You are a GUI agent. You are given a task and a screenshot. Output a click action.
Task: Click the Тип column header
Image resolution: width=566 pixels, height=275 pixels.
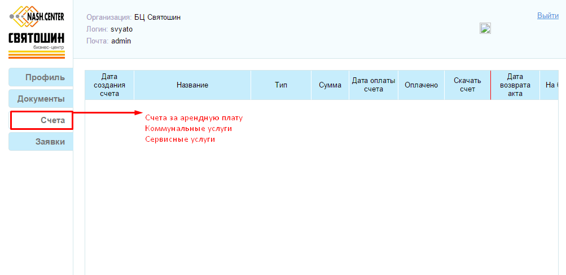pos(281,85)
